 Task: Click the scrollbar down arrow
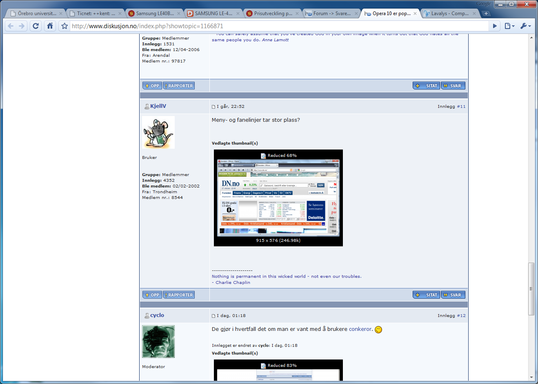(531, 377)
